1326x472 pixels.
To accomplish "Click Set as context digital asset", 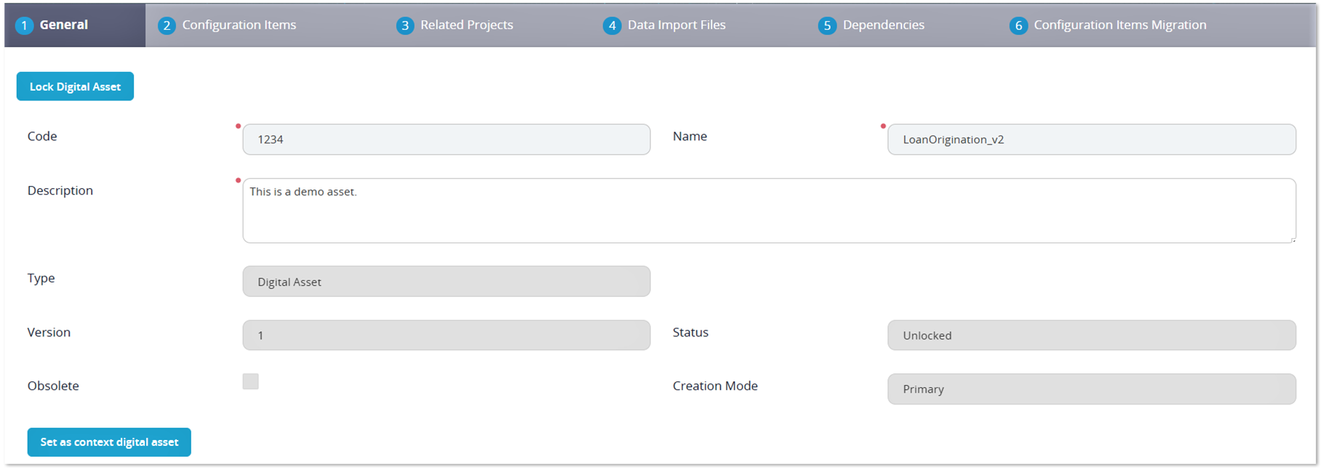I will pyautogui.click(x=109, y=442).
